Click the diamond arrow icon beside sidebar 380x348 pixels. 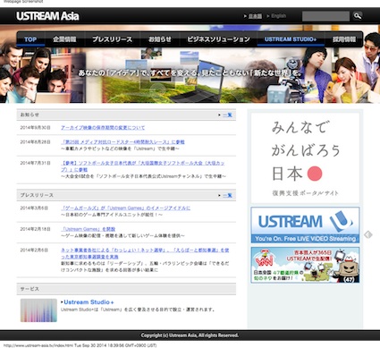pyautogui.click(x=368, y=234)
